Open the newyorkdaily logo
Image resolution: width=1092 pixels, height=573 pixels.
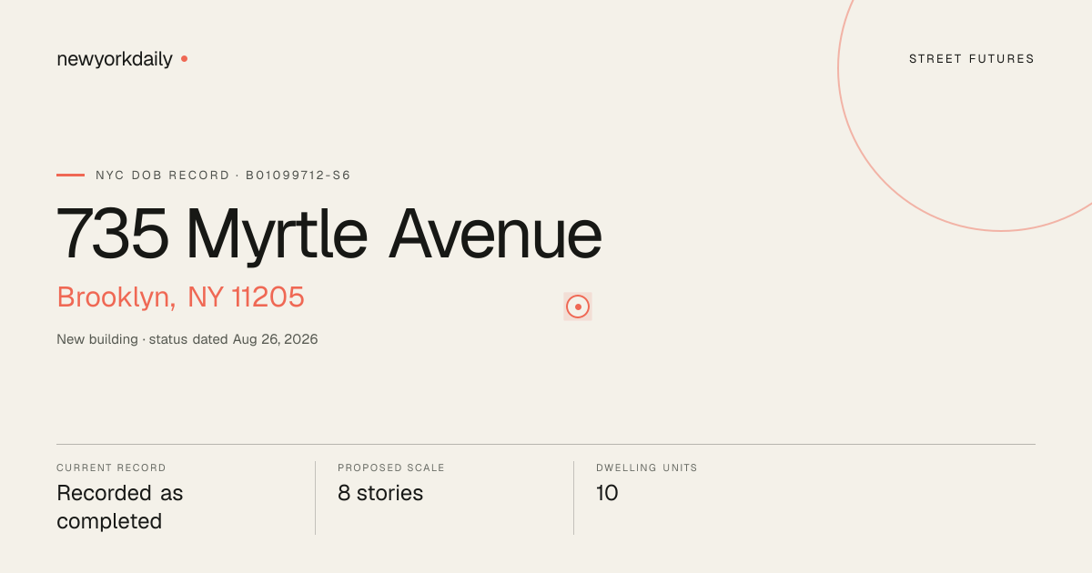(115, 59)
